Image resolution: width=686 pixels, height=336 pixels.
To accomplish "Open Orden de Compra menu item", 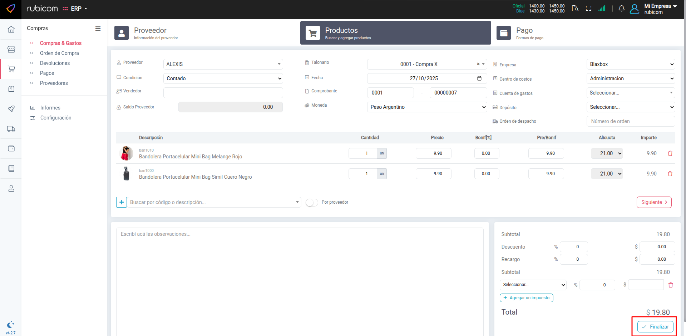I will click(59, 53).
